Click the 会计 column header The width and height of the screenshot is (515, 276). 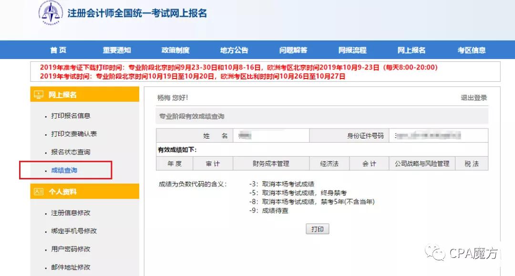pyautogui.click(x=369, y=164)
